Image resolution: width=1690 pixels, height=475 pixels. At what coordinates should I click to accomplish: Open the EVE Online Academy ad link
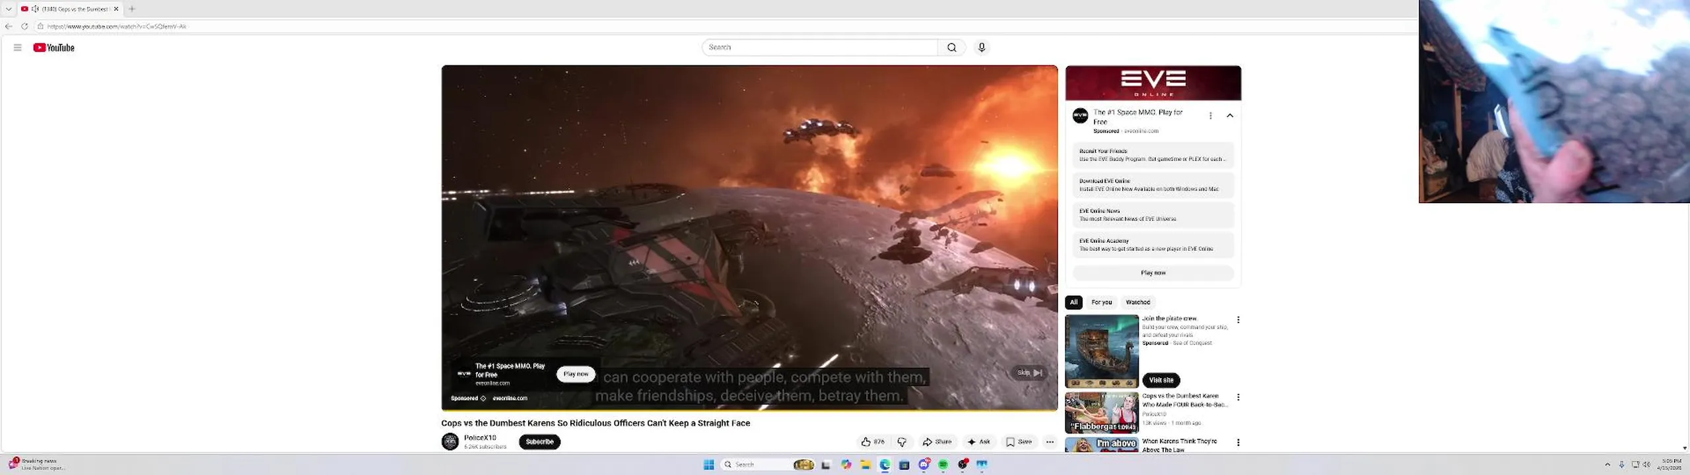[x=1153, y=245]
